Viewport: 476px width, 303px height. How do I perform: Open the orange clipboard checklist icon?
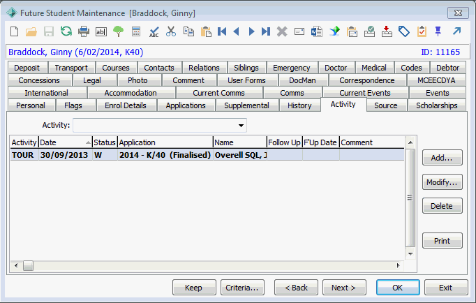[422, 31]
